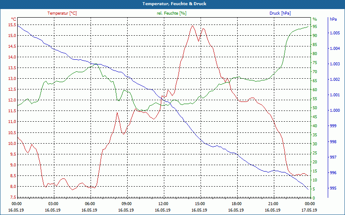
Task: Click blue '996' on the pressure axis
Action: coord(333,173)
